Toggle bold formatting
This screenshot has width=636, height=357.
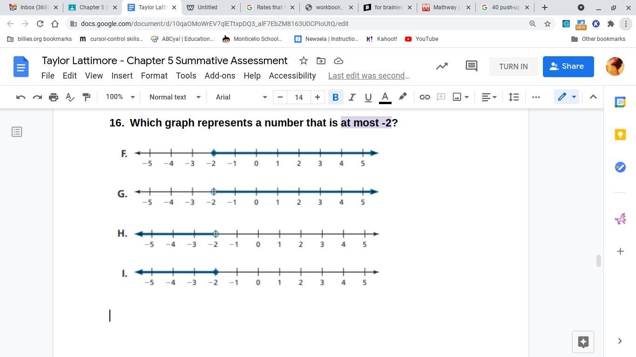point(335,97)
